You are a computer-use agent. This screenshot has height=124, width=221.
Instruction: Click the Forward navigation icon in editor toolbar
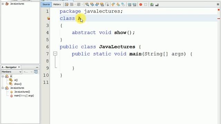click(x=79, y=4)
